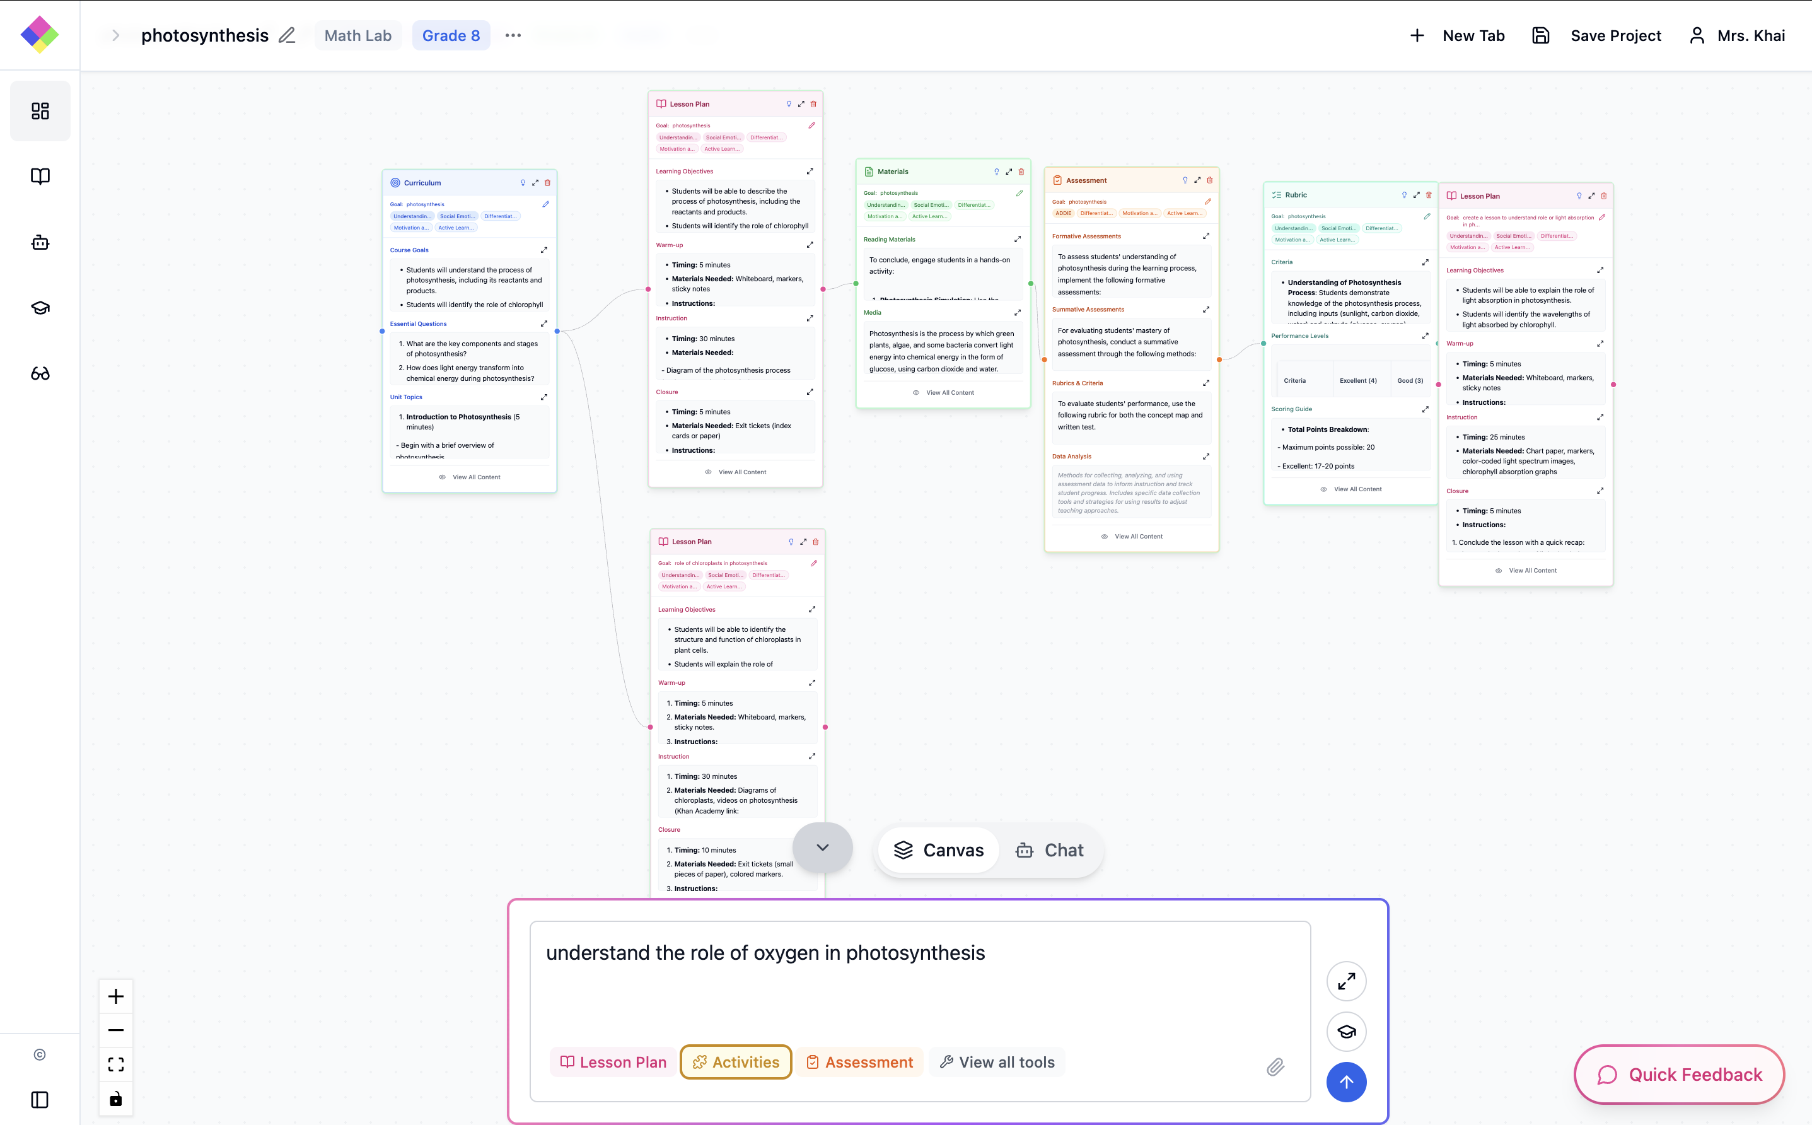Viewport: 1812px width, 1125px height.
Task: Click Save Project in the top bar
Action: [1616, 35]
